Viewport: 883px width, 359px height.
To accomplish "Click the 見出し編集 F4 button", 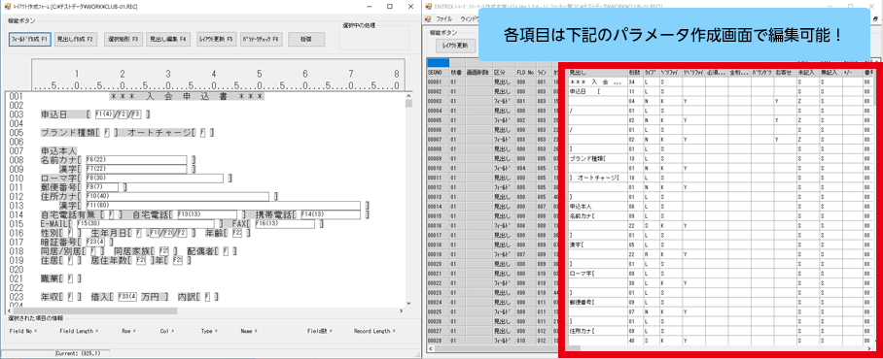I will tap(167, 40).
